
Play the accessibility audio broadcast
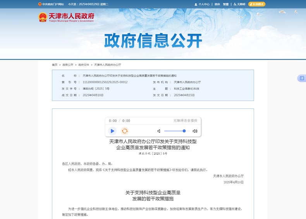tap(112, 131)
